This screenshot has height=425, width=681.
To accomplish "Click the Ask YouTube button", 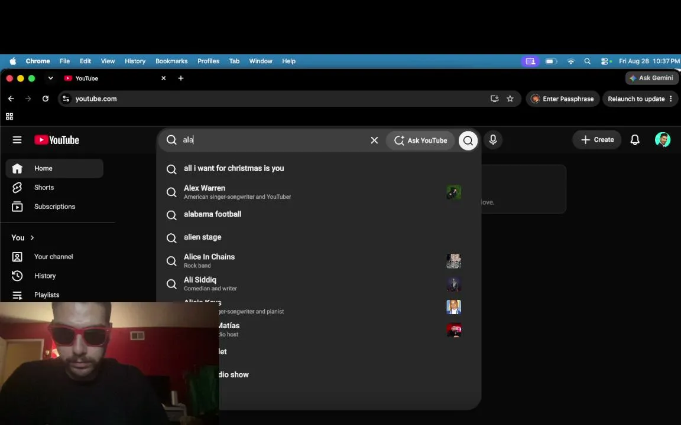I will click(x=420, y=140).
